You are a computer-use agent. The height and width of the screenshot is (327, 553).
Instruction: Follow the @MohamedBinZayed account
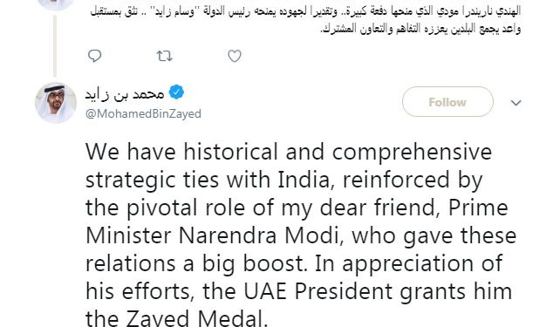click(447, 102)
